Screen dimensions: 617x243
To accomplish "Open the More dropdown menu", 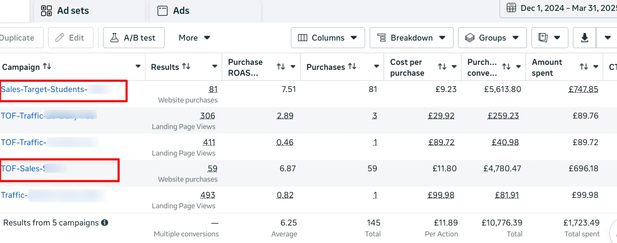I will tap(194, 38).
